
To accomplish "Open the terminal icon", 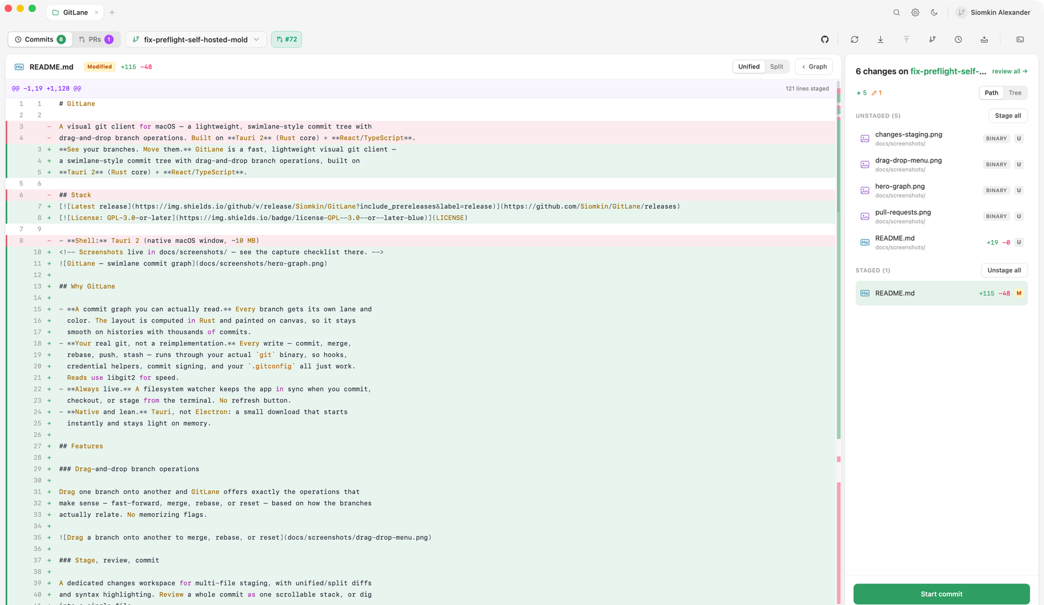I will click(x=1020, y=40).
